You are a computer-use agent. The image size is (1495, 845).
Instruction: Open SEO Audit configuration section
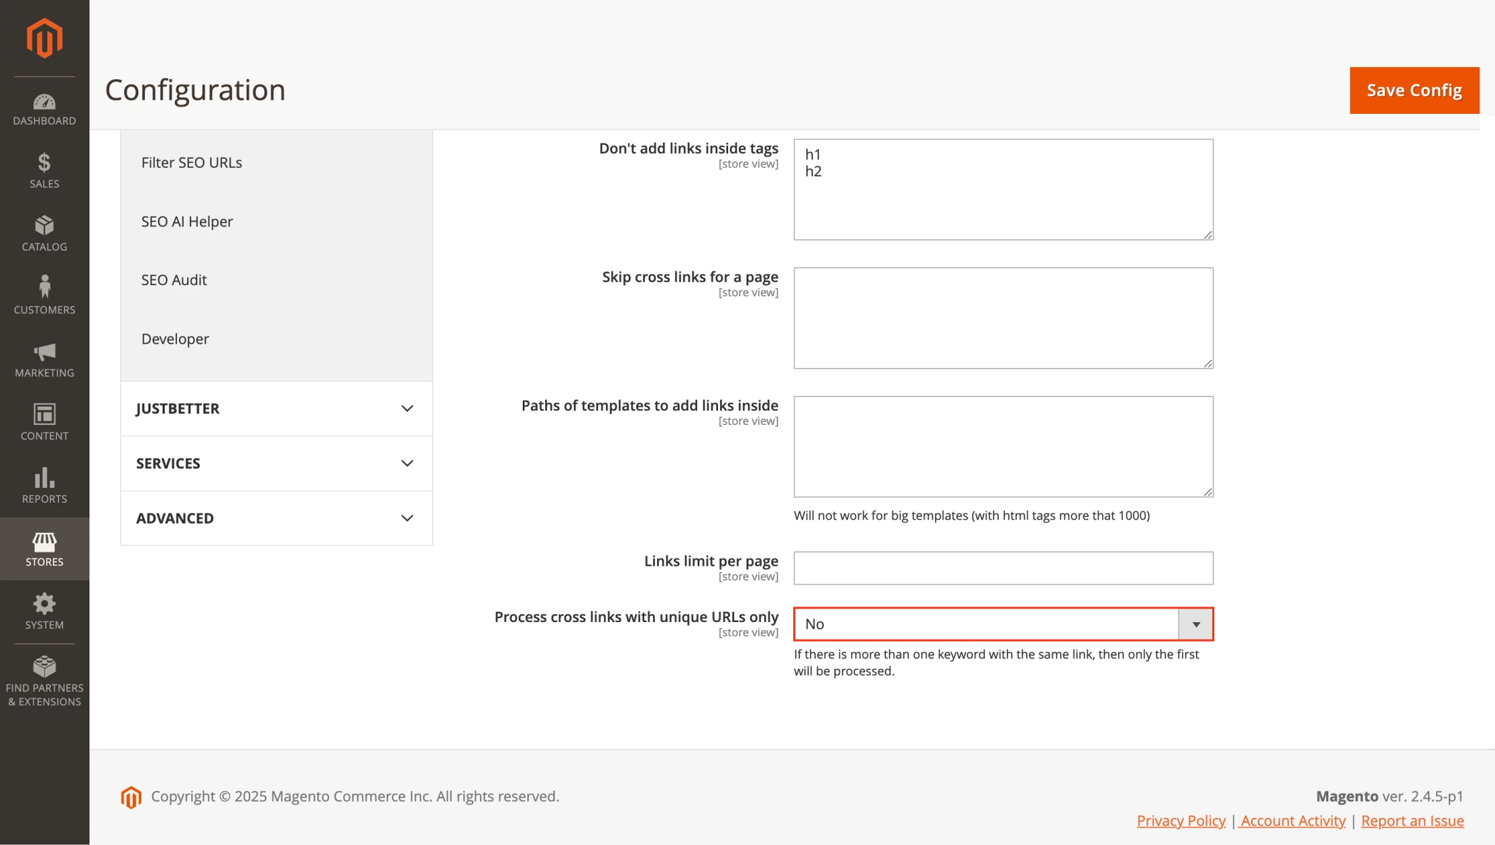pyautogui.click(x=174, y=279)
